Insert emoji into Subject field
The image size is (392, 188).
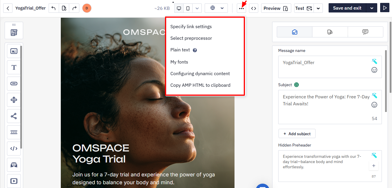(x=374, y=105)
